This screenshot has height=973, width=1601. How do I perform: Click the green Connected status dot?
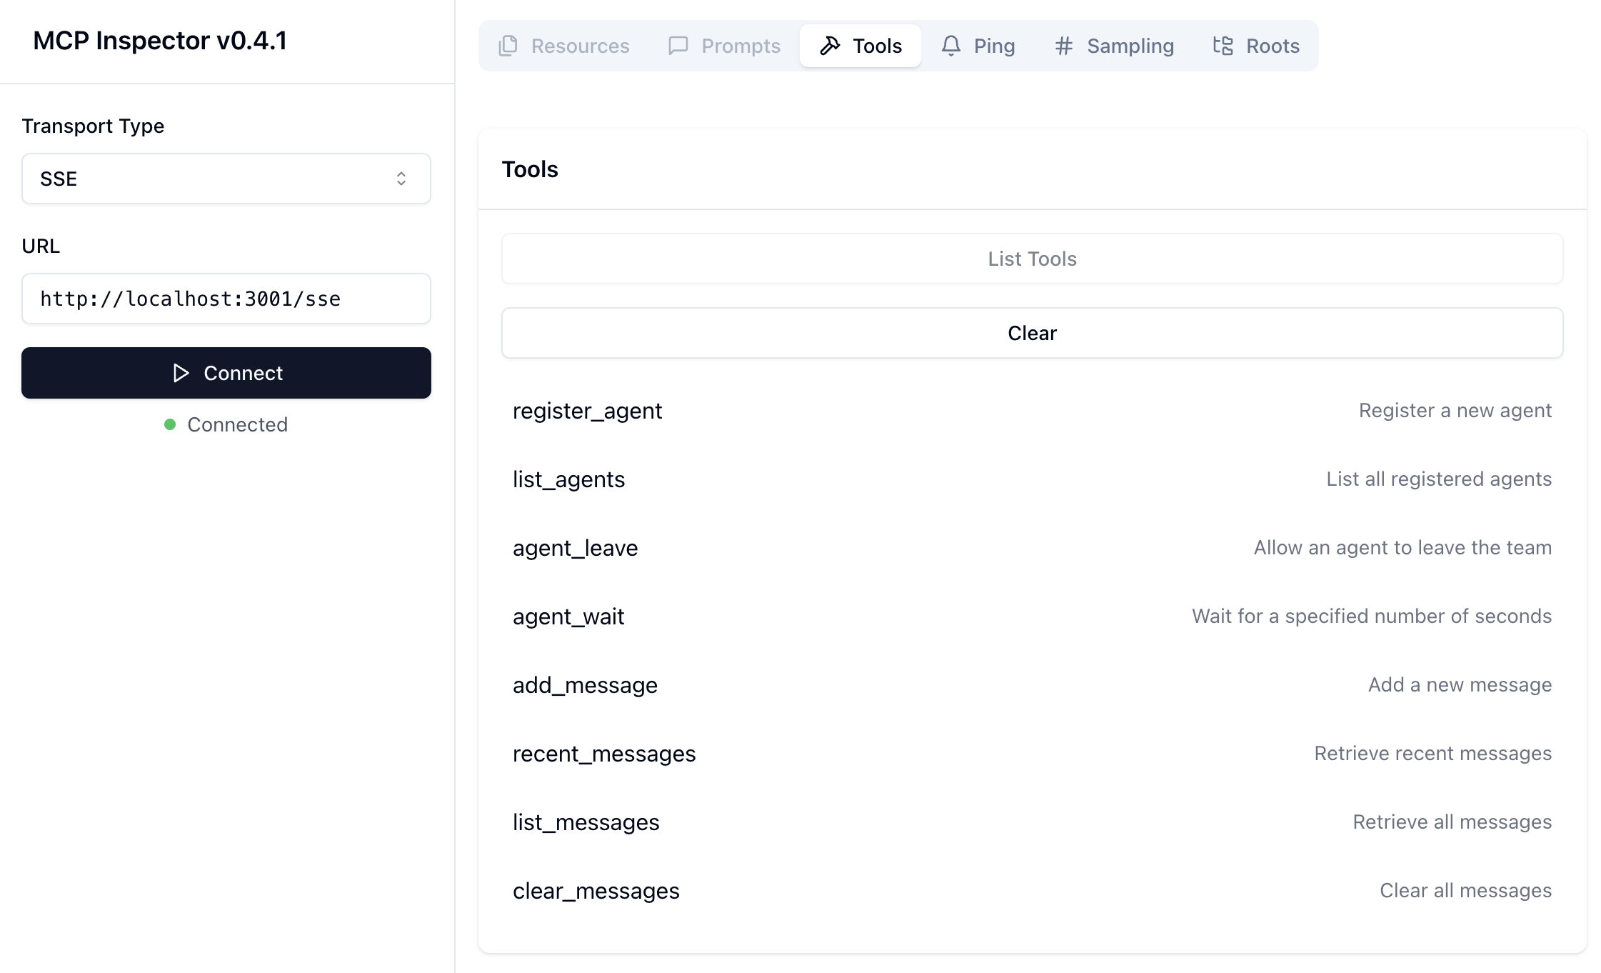[x=170, y=424]
